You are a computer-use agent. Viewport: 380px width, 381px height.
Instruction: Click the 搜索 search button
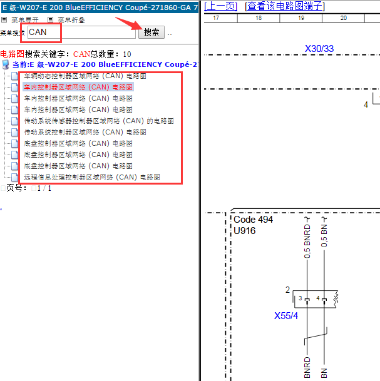151,33
